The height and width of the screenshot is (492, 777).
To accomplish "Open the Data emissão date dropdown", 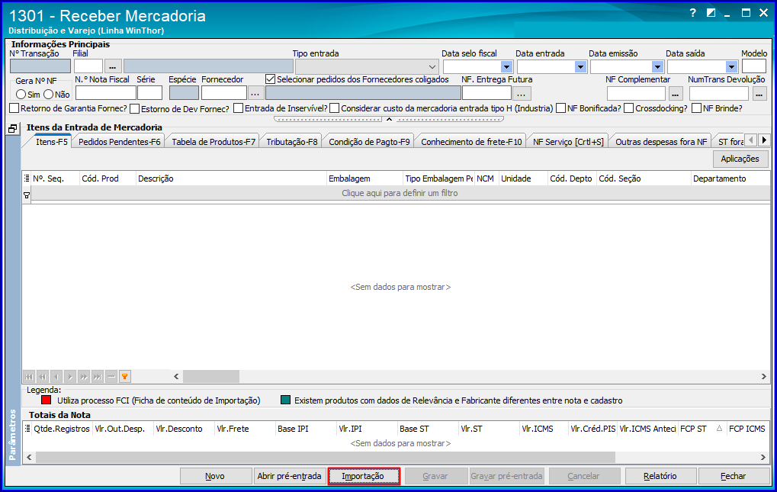I will (657, 66).
